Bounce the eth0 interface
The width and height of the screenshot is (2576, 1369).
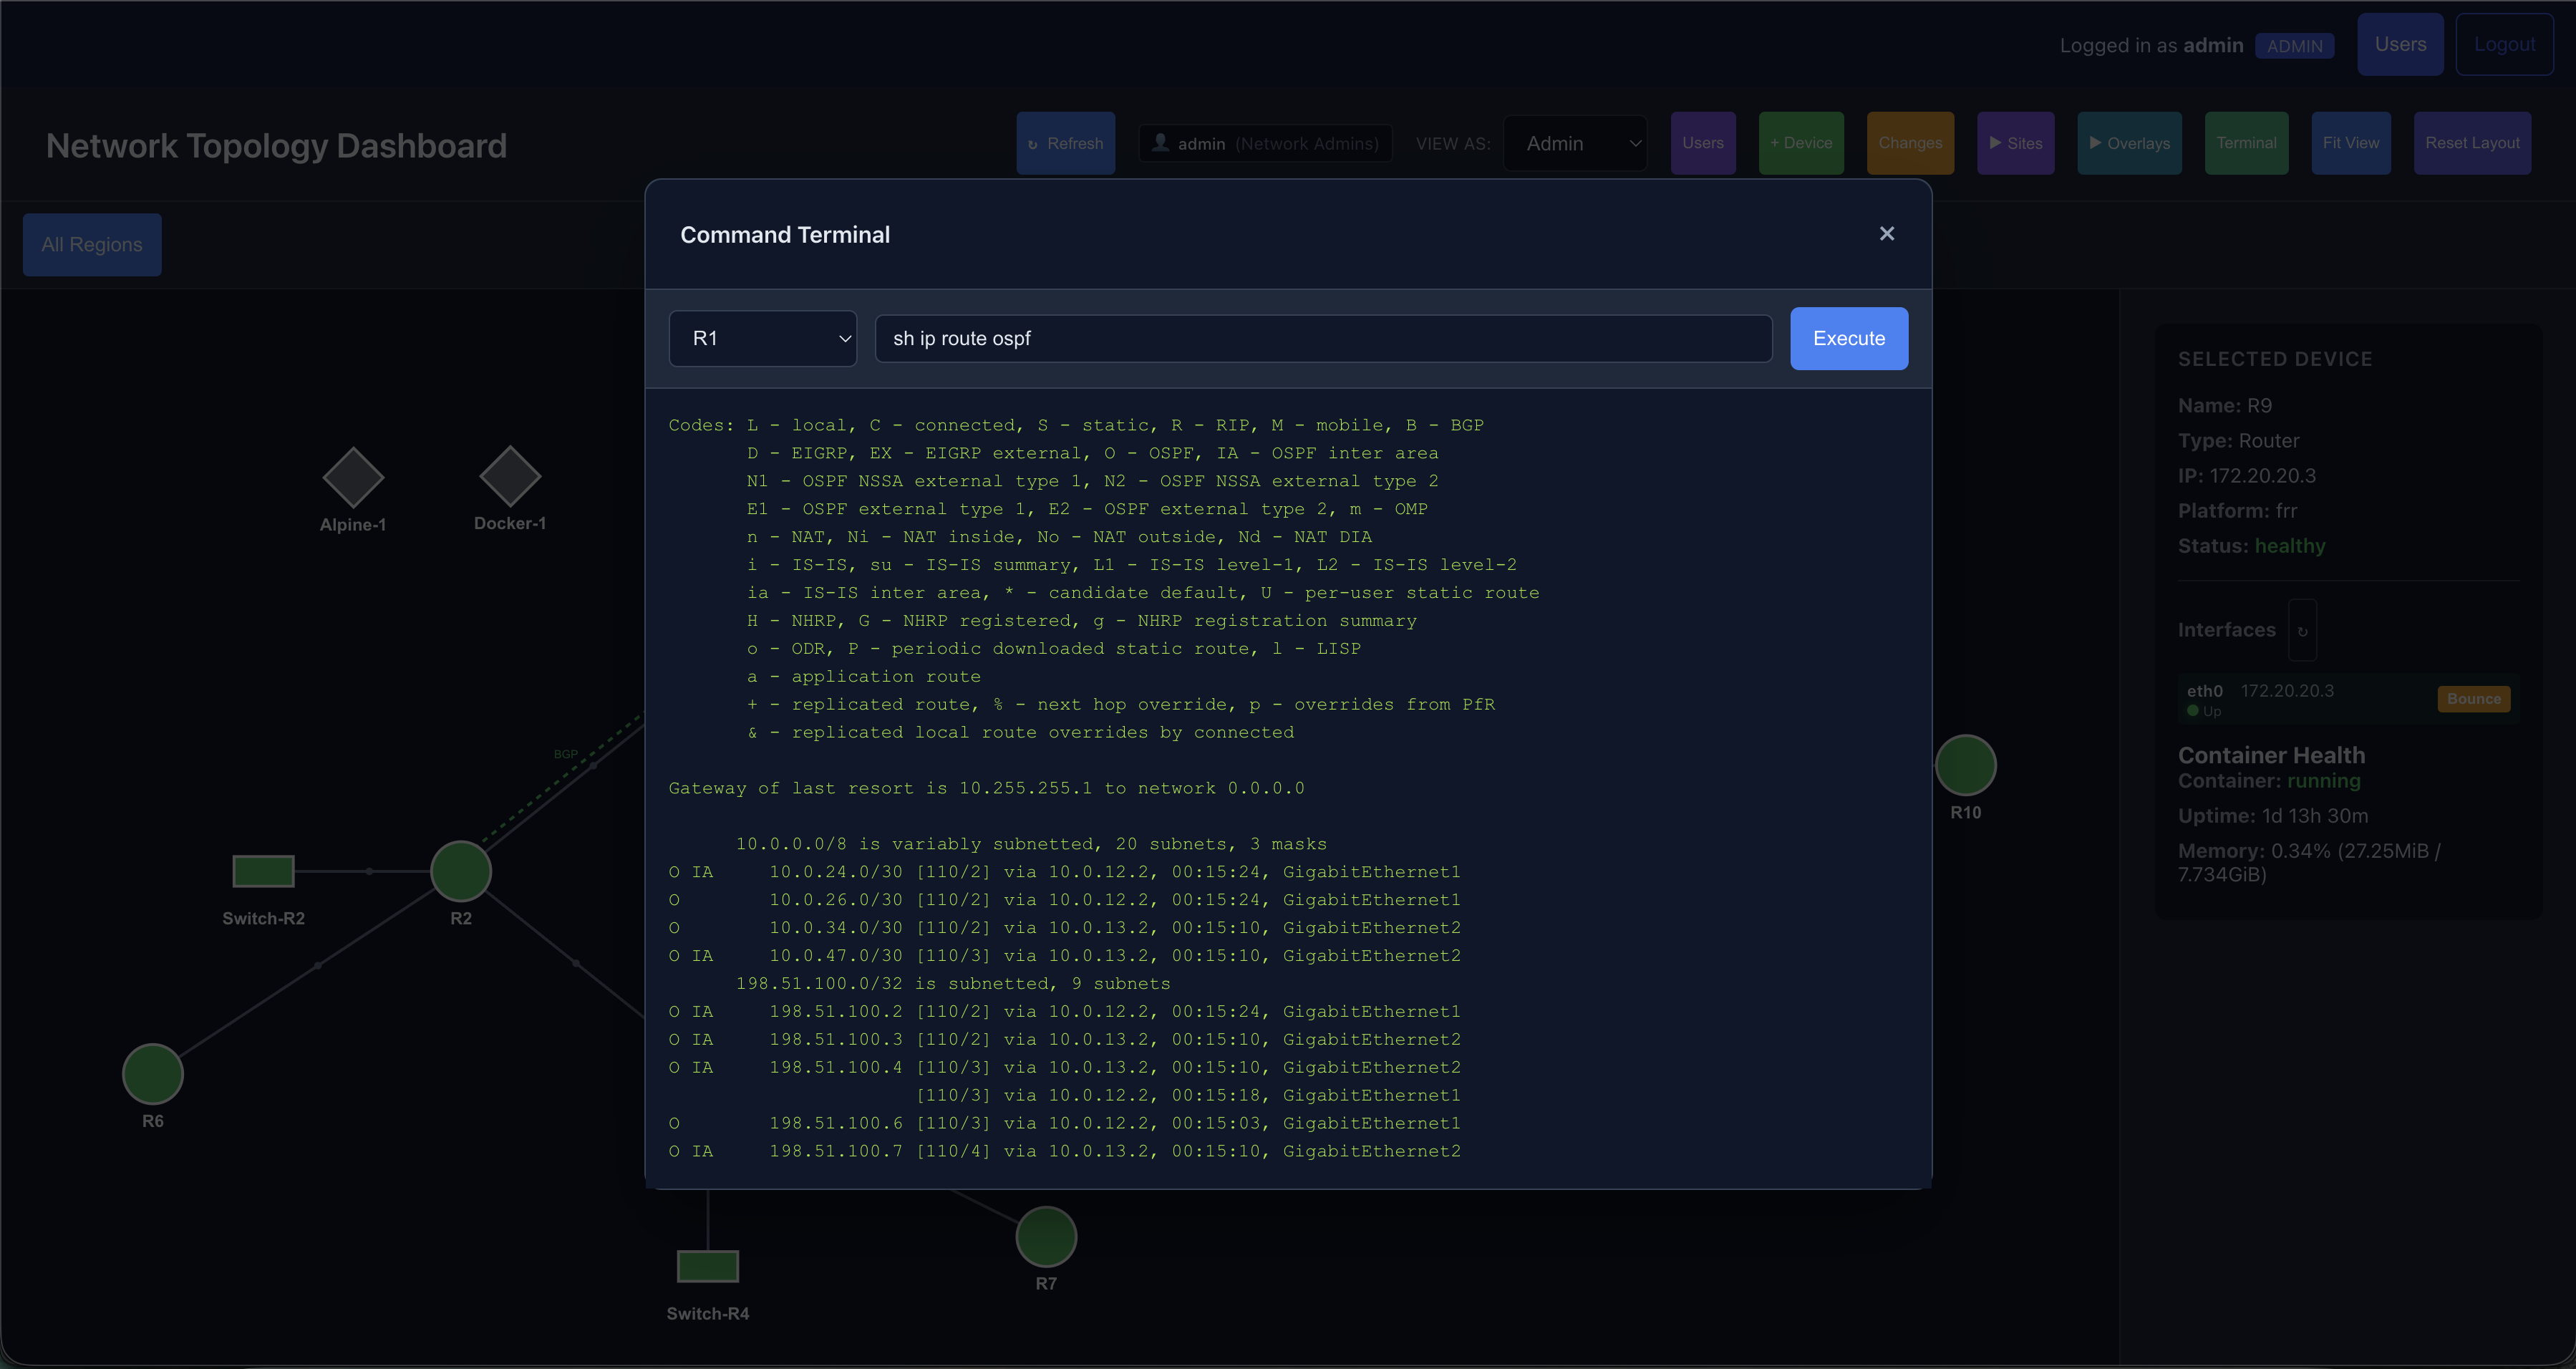2474,698
